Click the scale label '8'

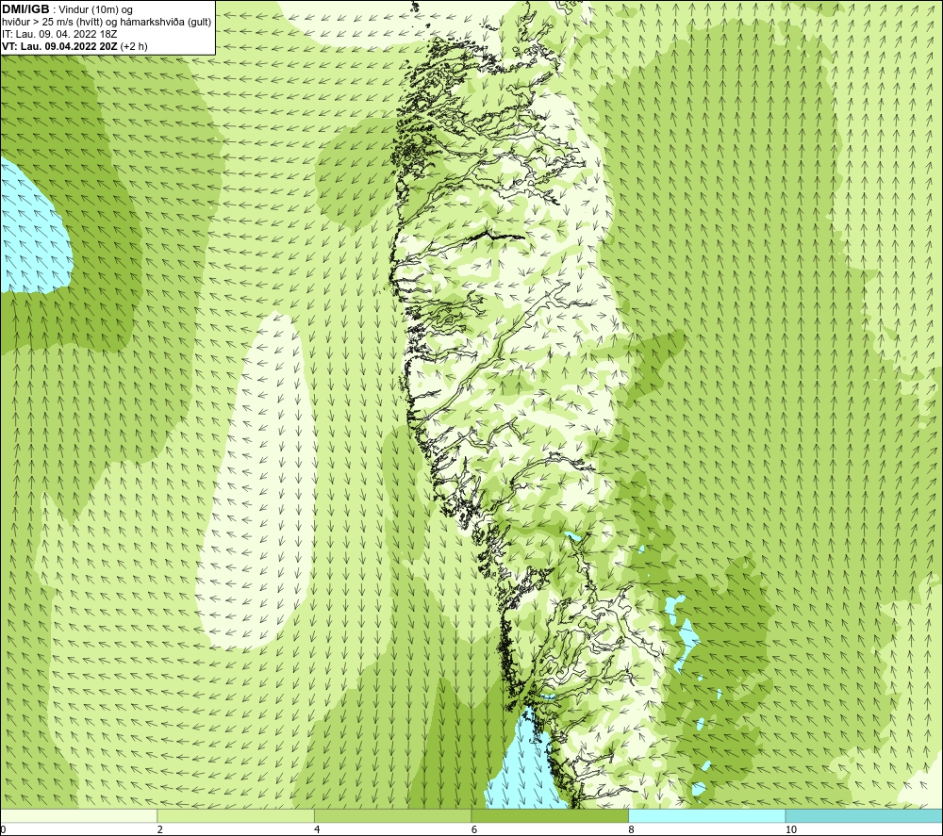[x=631, y=829]
